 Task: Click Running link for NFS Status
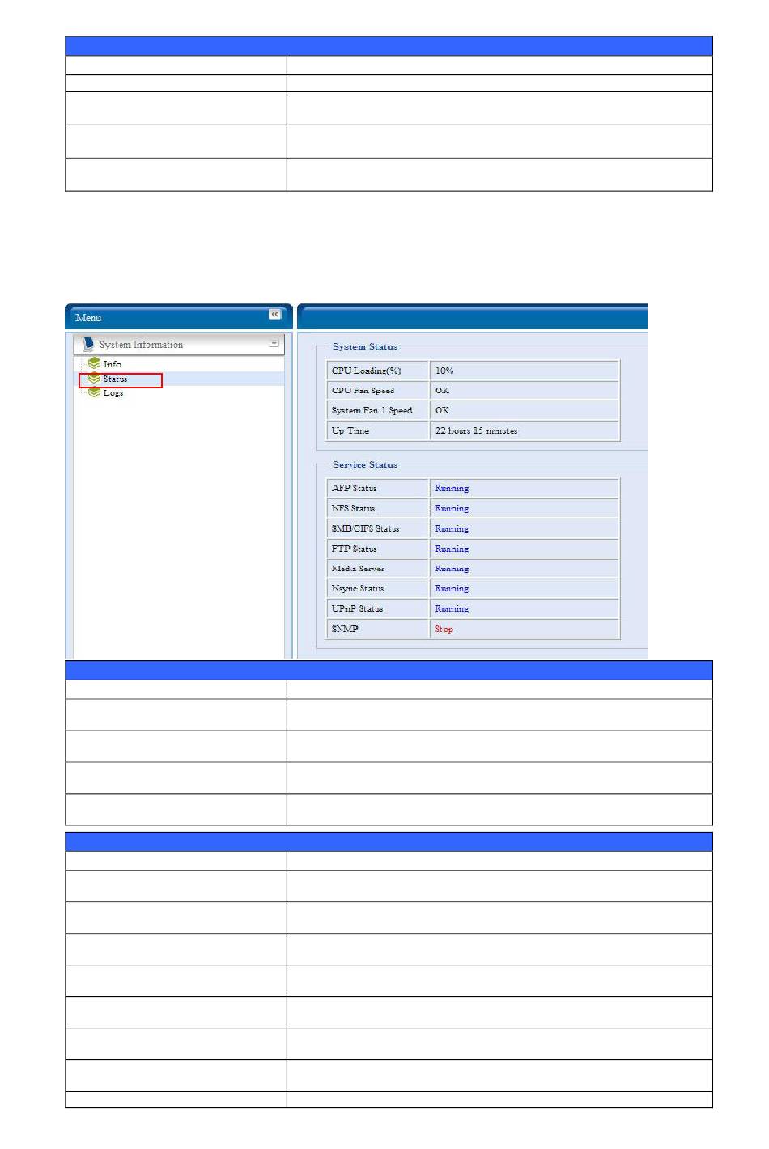pyautogui.click(x=452, y=509)
